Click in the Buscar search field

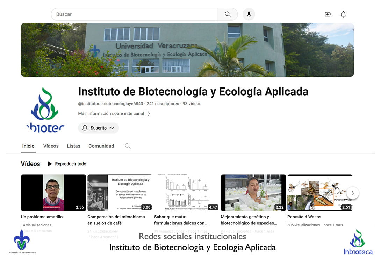tap(135, 14)
